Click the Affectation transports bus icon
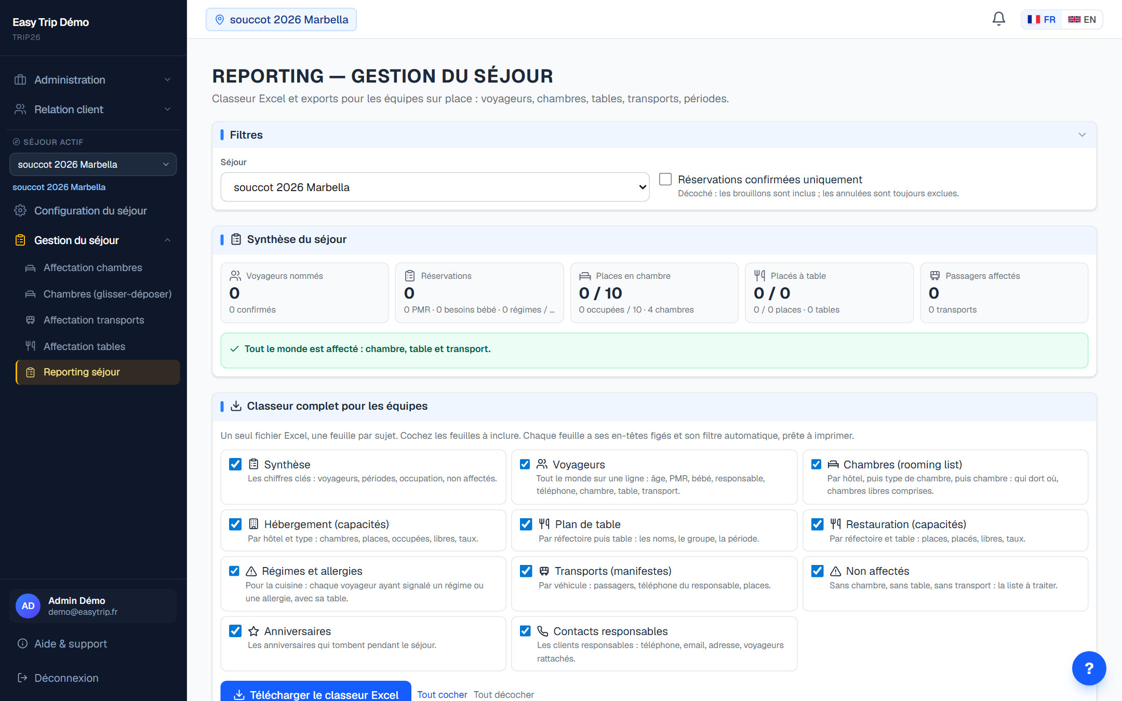1122x701 pixels. pyautogui.click(x=31, y=320)
